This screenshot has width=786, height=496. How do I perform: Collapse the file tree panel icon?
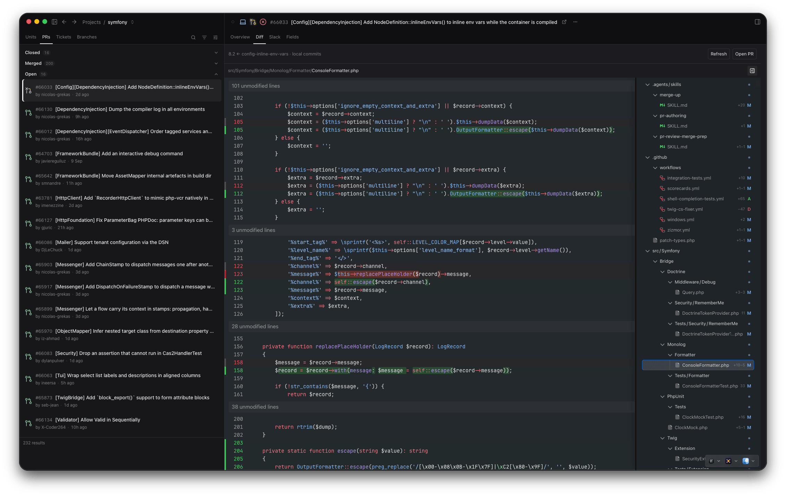click(x=752, y=71)
